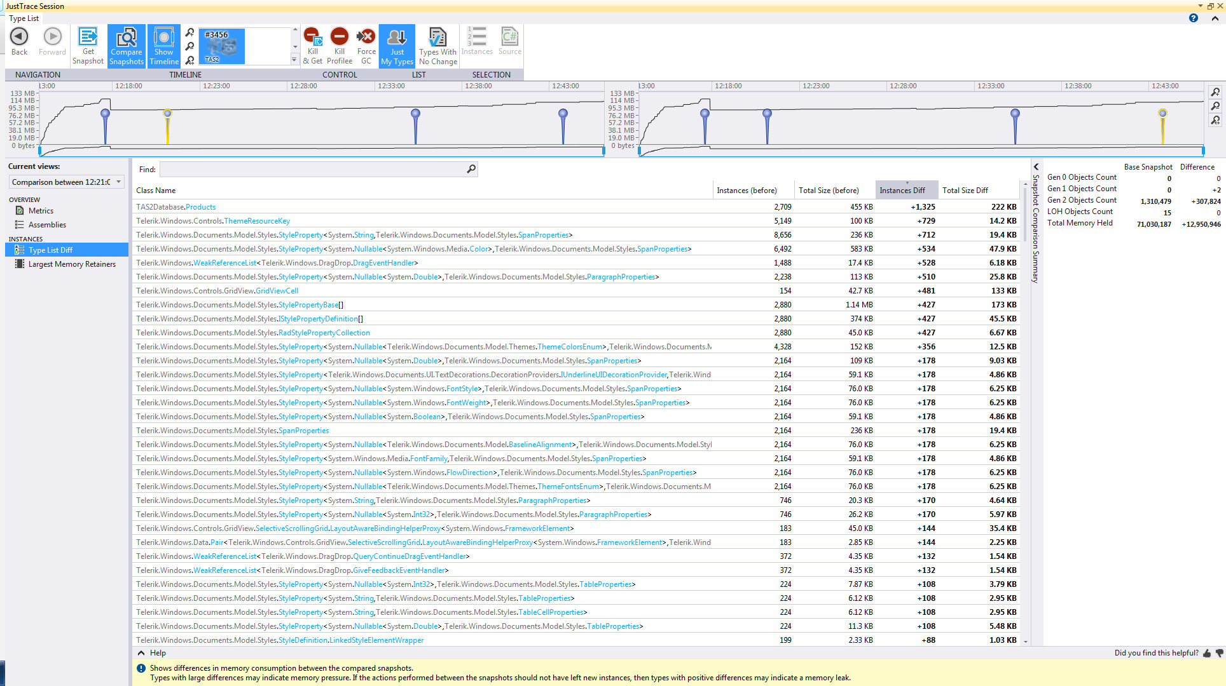Open the Current views comparison dropdown
This screenshot has height=686, width=1226.
click(66, 182)
